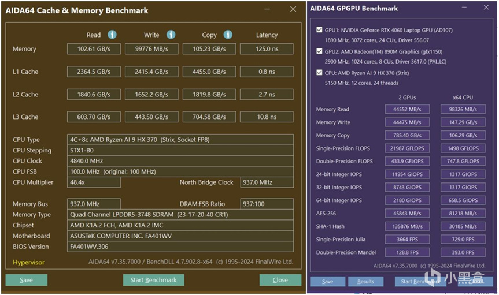Click Memory Type field Quad Channel LPDDR5-3748

[x=180, y=215]
